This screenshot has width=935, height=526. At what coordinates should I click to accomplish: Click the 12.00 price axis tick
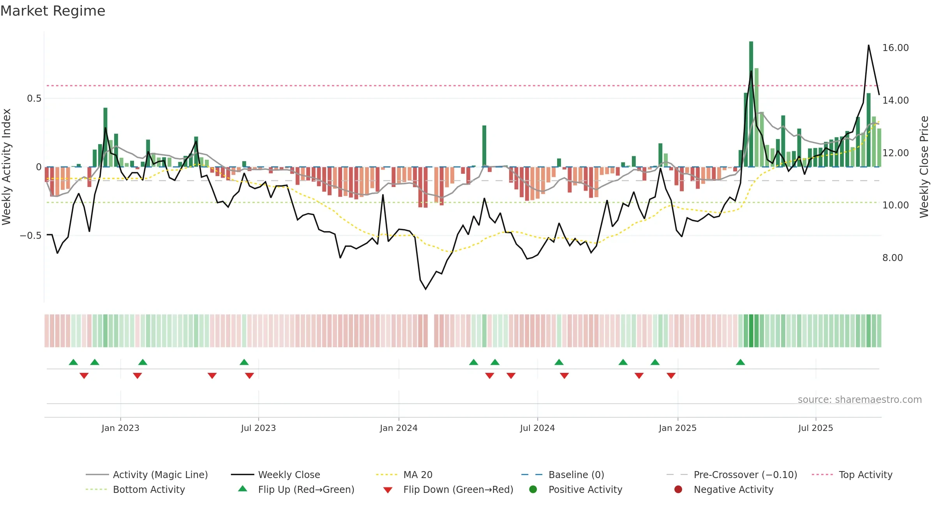pyautogui.click(x=895, y=153)
